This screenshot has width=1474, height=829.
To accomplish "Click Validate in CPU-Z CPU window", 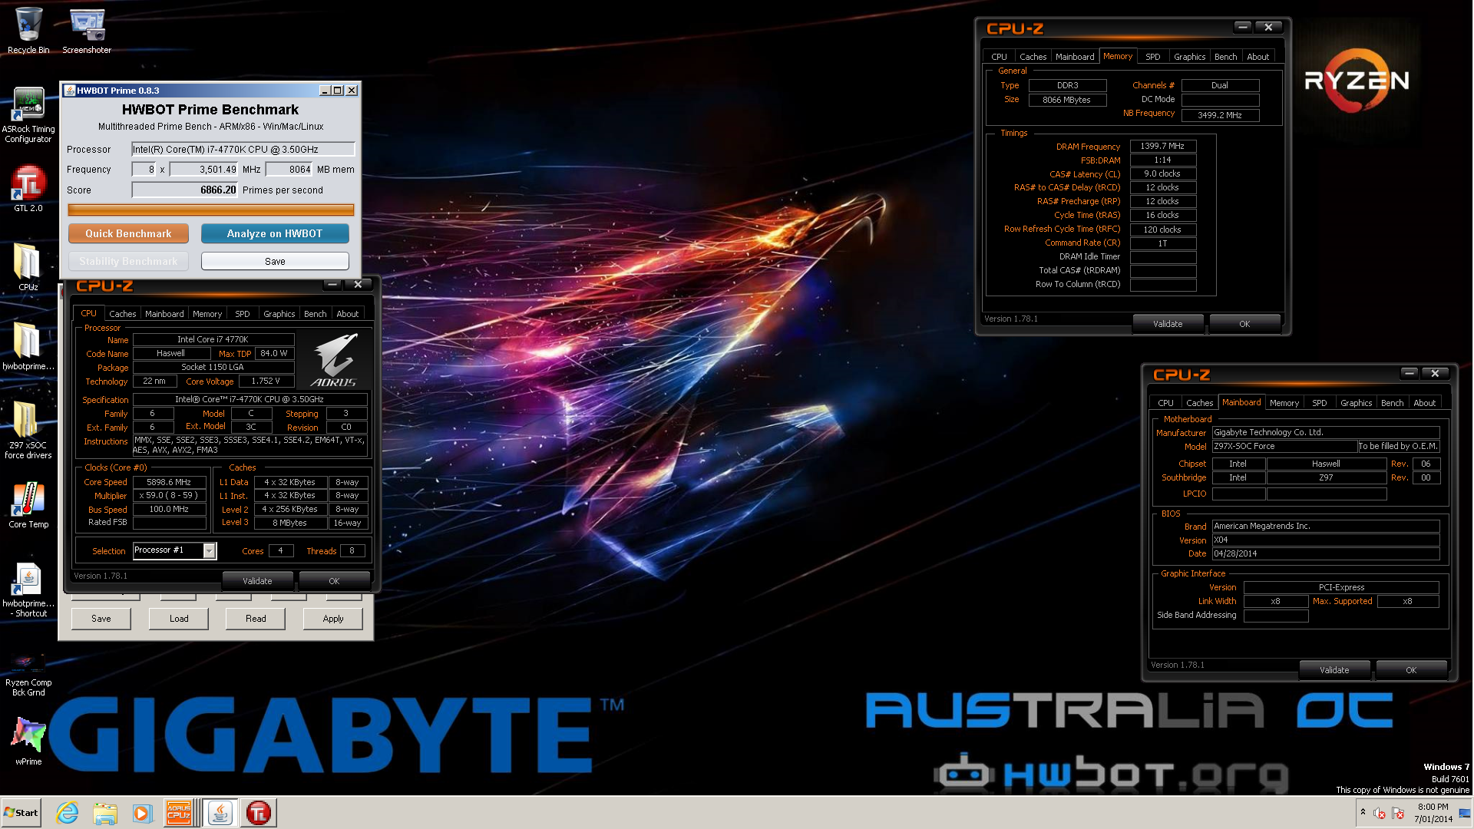I will [x=257, y=581].
